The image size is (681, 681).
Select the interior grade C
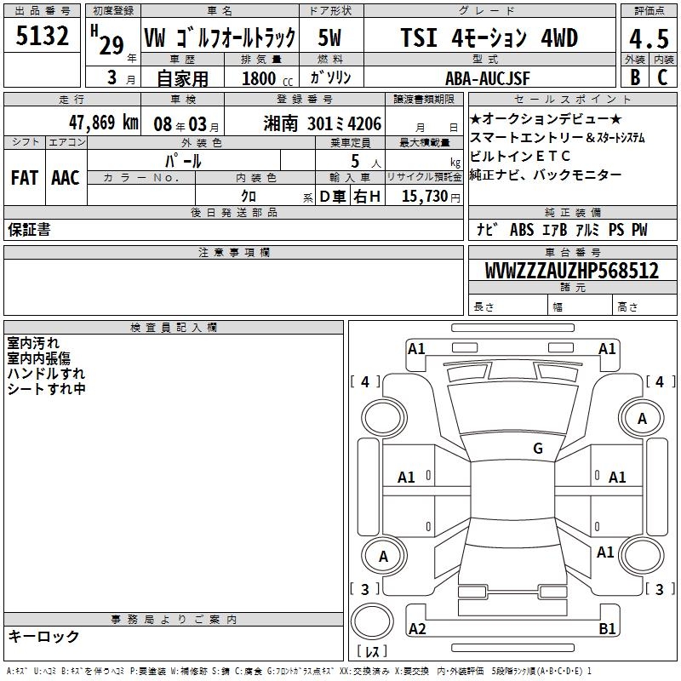pyautogui.click(x=663, y=77)
